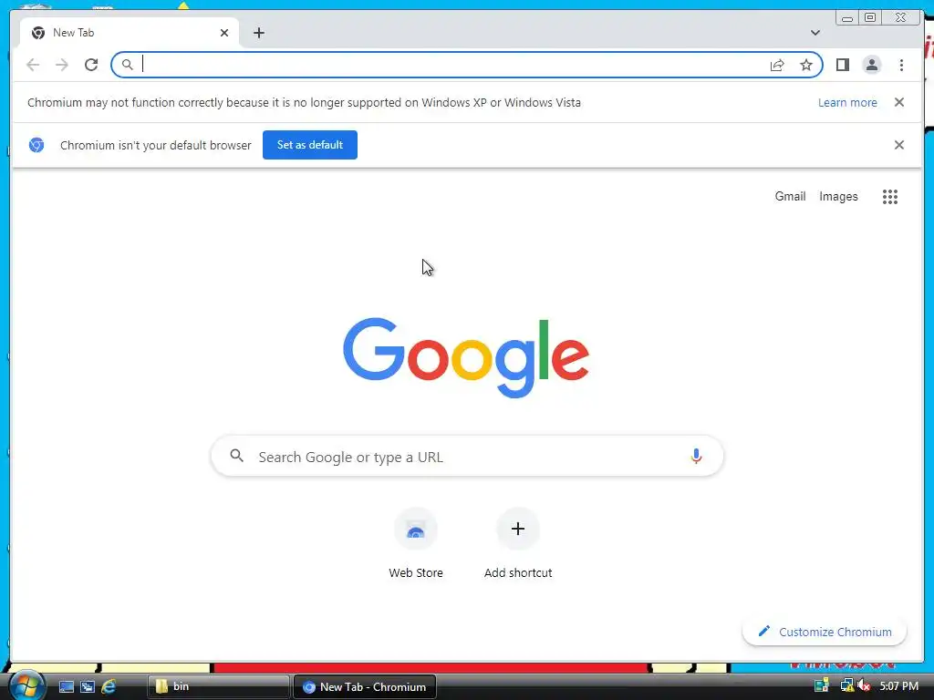Close the New Tab tab
The height and width of the screenshot is (700, 934).
[224, 33]
